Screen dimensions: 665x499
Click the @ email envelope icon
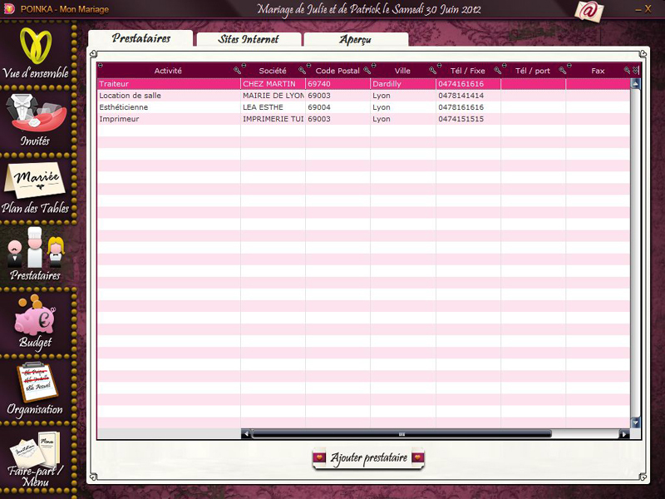click(589, 11)
